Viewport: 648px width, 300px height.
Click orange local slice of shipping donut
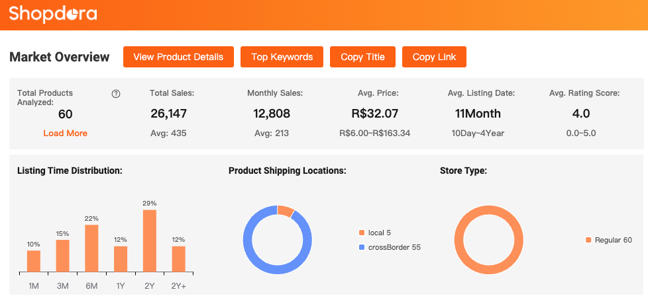click(286, 211)
